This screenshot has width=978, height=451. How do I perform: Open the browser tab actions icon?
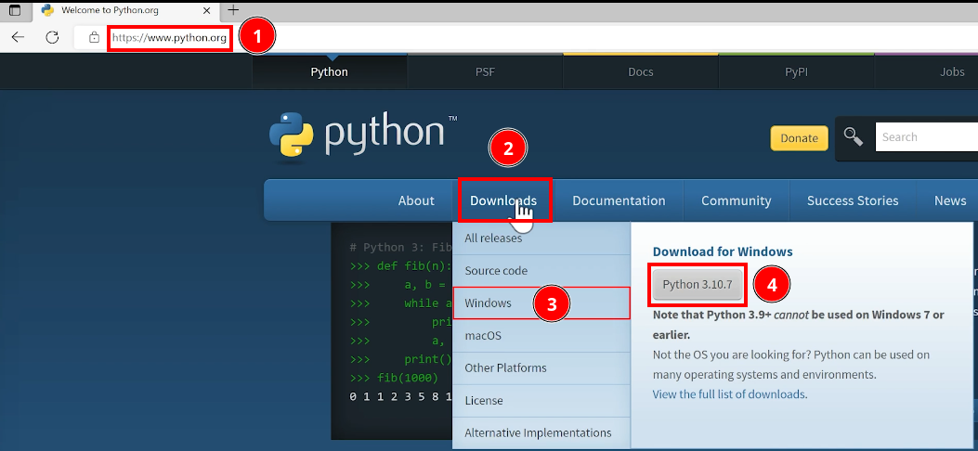pyautogui.click(x=15, y=10)
